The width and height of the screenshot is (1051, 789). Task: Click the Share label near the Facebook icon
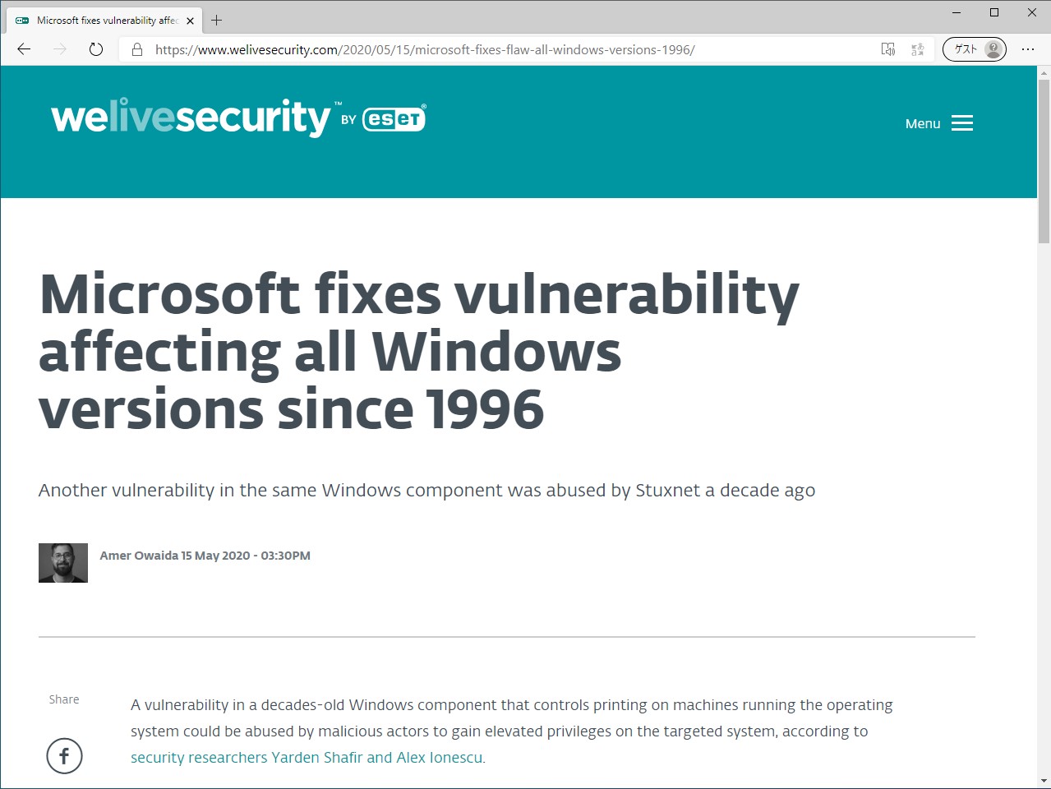pyautogui.click(x=64, y=699)
